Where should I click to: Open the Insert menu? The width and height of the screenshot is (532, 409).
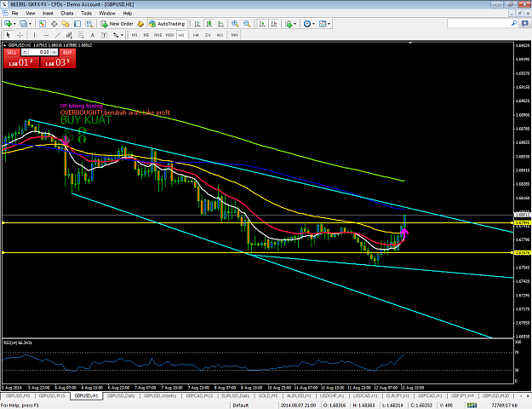click(x=48, y=14)
